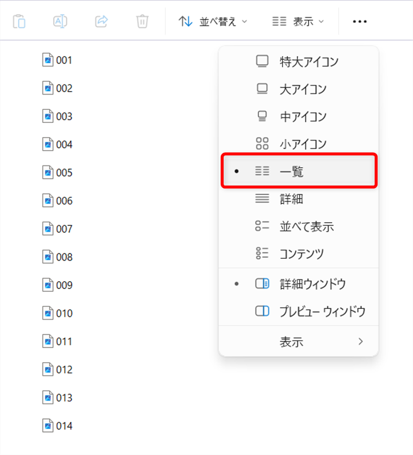Image resolution: width=413 pixels, height=455 pixels.
Task: Select 詳細 details view option
Action: [299, 199]
